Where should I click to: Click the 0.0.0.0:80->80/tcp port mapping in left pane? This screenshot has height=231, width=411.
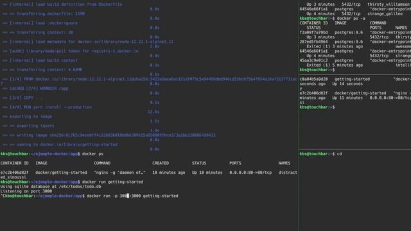(250, 173)
